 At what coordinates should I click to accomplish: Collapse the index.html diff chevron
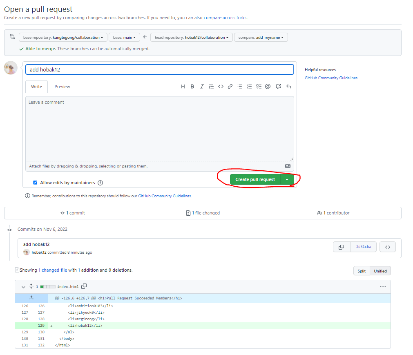[23, 287]
